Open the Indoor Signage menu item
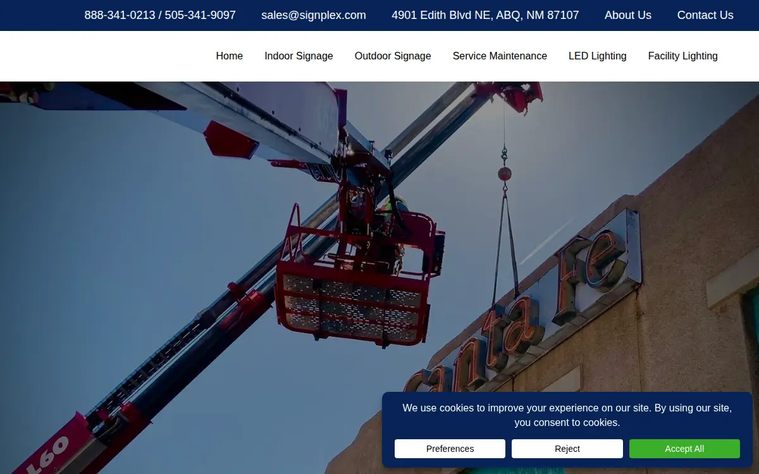 tap(299, 56)
